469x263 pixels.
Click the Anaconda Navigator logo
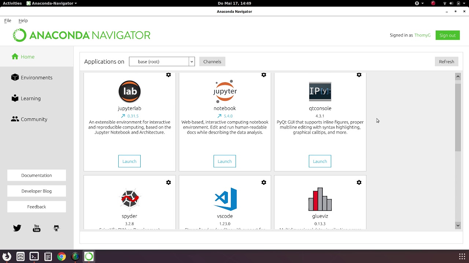81,35
